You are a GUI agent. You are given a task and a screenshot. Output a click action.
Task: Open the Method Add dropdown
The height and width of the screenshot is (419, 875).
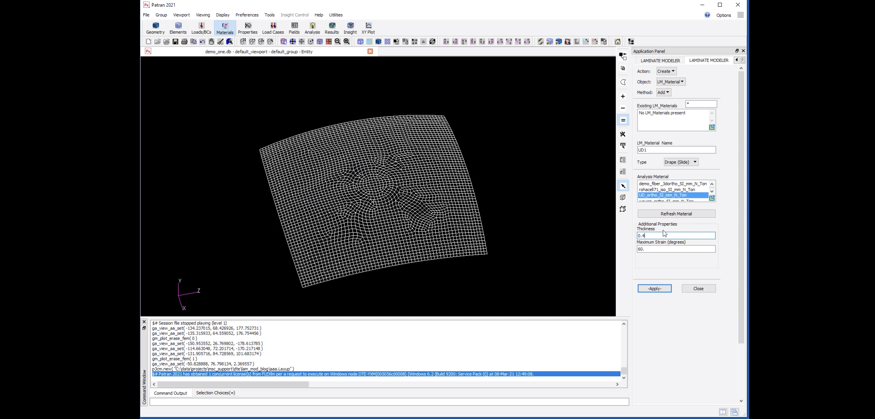[663, 92]
